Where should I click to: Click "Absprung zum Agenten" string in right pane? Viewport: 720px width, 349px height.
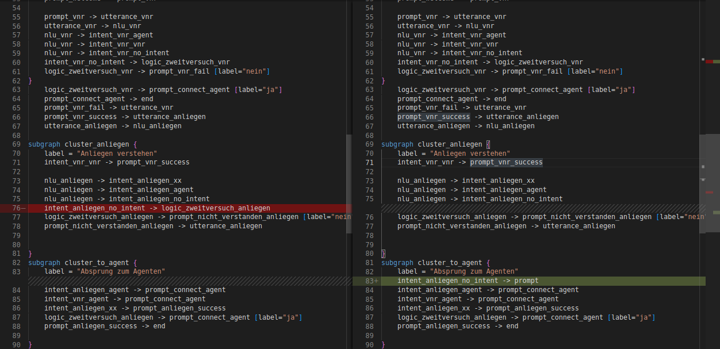474,271
